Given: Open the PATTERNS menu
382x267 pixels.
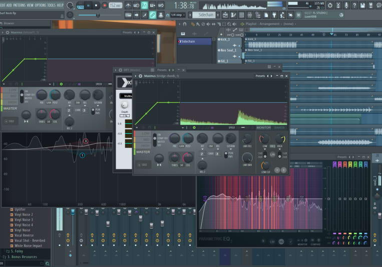Looking at the screenshot, I should click(x=19, y=5).
